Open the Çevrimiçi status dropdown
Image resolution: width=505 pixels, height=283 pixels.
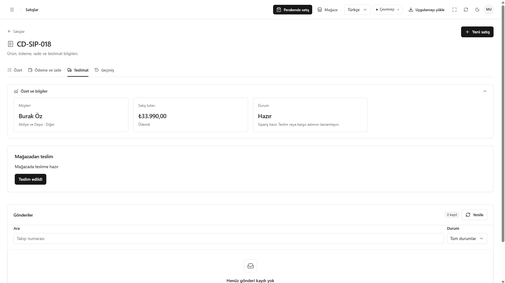point(388,10)
